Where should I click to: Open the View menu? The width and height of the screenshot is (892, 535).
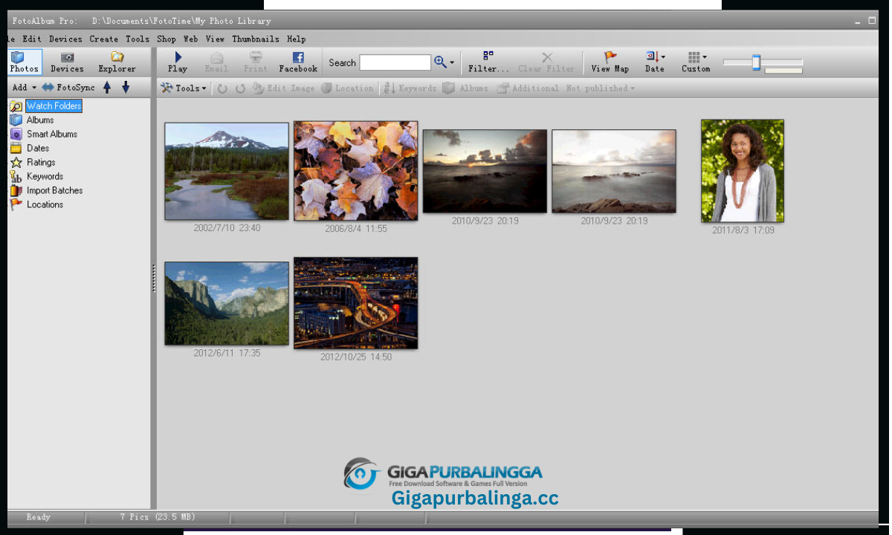point(215,39)
